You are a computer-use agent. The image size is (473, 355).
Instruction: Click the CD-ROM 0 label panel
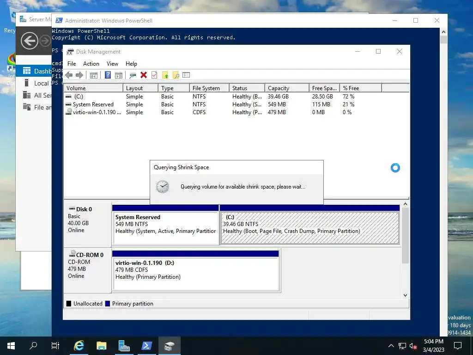[87, 270]
